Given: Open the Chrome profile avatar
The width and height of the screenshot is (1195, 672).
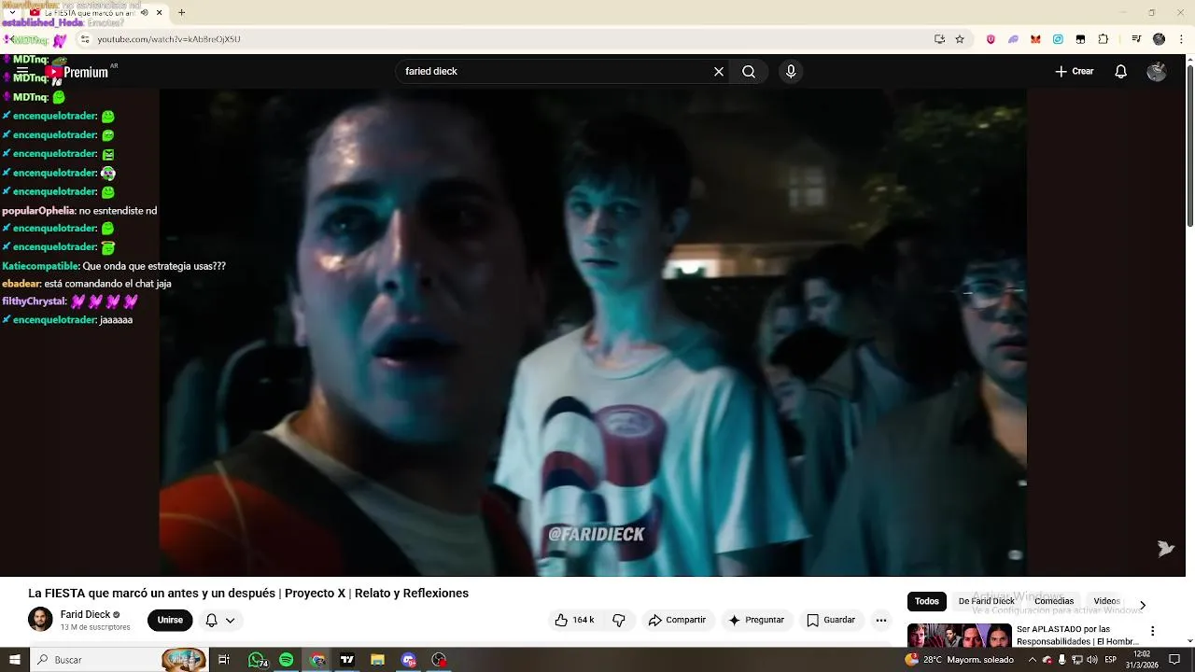Looking at the screenshot, I should (1159, 39).
